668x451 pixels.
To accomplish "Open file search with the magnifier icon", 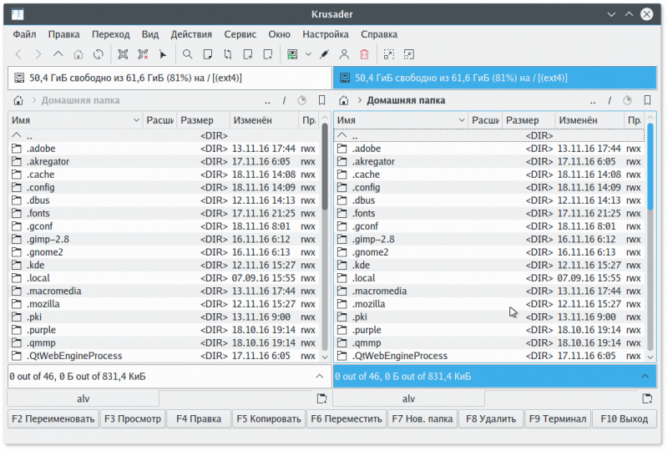I will 187,54.
